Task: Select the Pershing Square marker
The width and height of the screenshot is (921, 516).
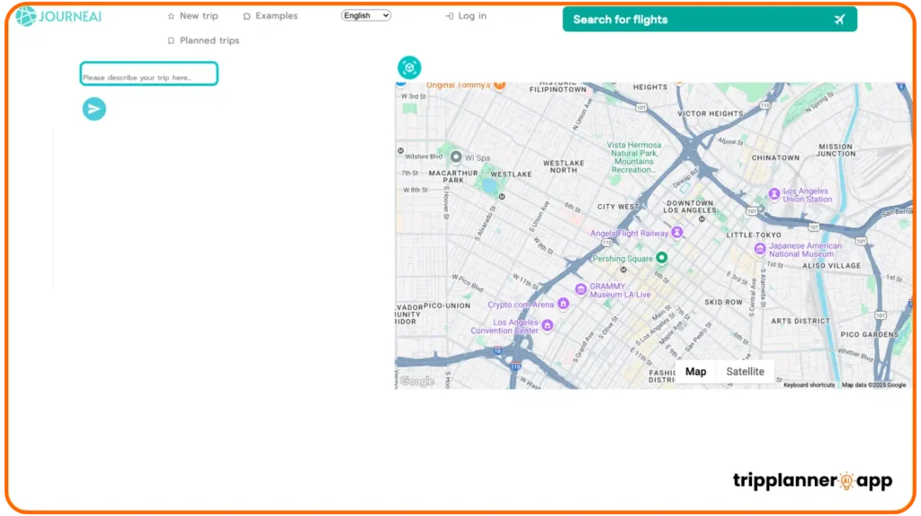Action: point(662,257)
